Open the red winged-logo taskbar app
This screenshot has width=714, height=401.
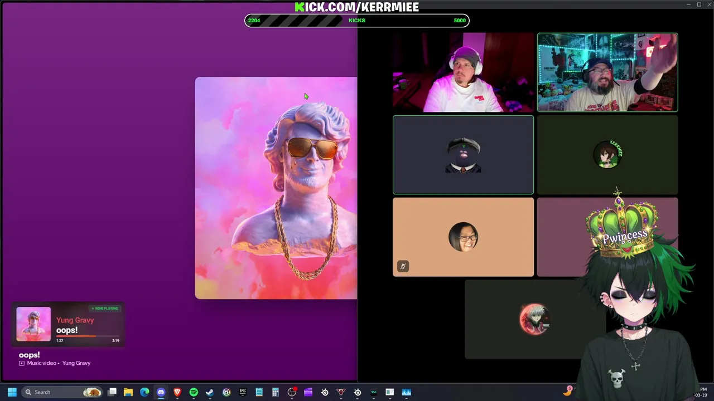(341, 392)
